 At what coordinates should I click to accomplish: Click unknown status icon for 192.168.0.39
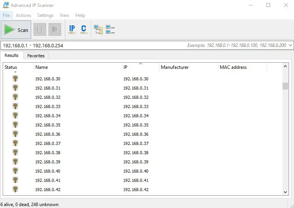pos(15,161)
